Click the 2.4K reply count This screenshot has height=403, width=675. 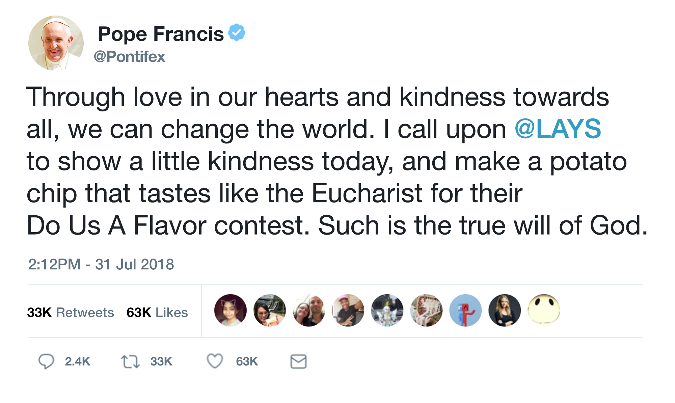pos(78,361)
